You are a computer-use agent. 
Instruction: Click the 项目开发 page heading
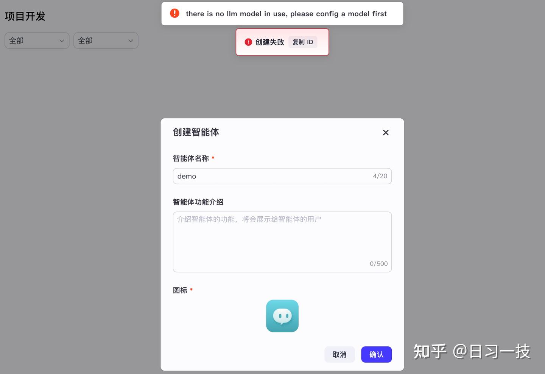point(25,16)
